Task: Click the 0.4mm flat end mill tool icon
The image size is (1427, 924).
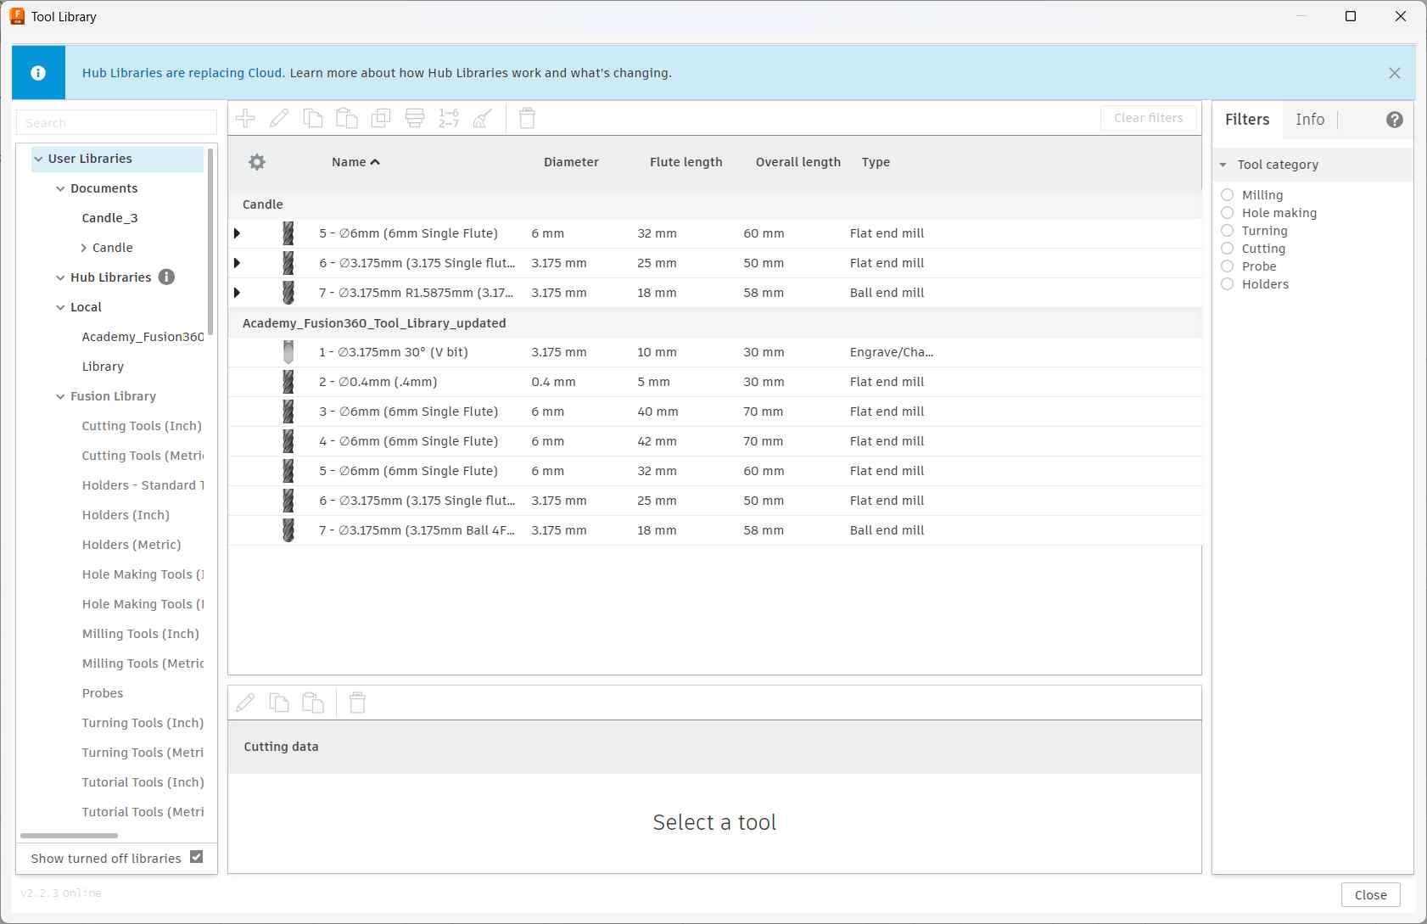Action: coord(288,382)
